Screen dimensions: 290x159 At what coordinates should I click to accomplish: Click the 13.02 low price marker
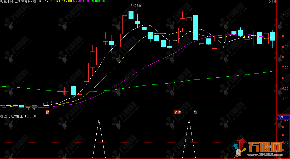click(35, 109)
